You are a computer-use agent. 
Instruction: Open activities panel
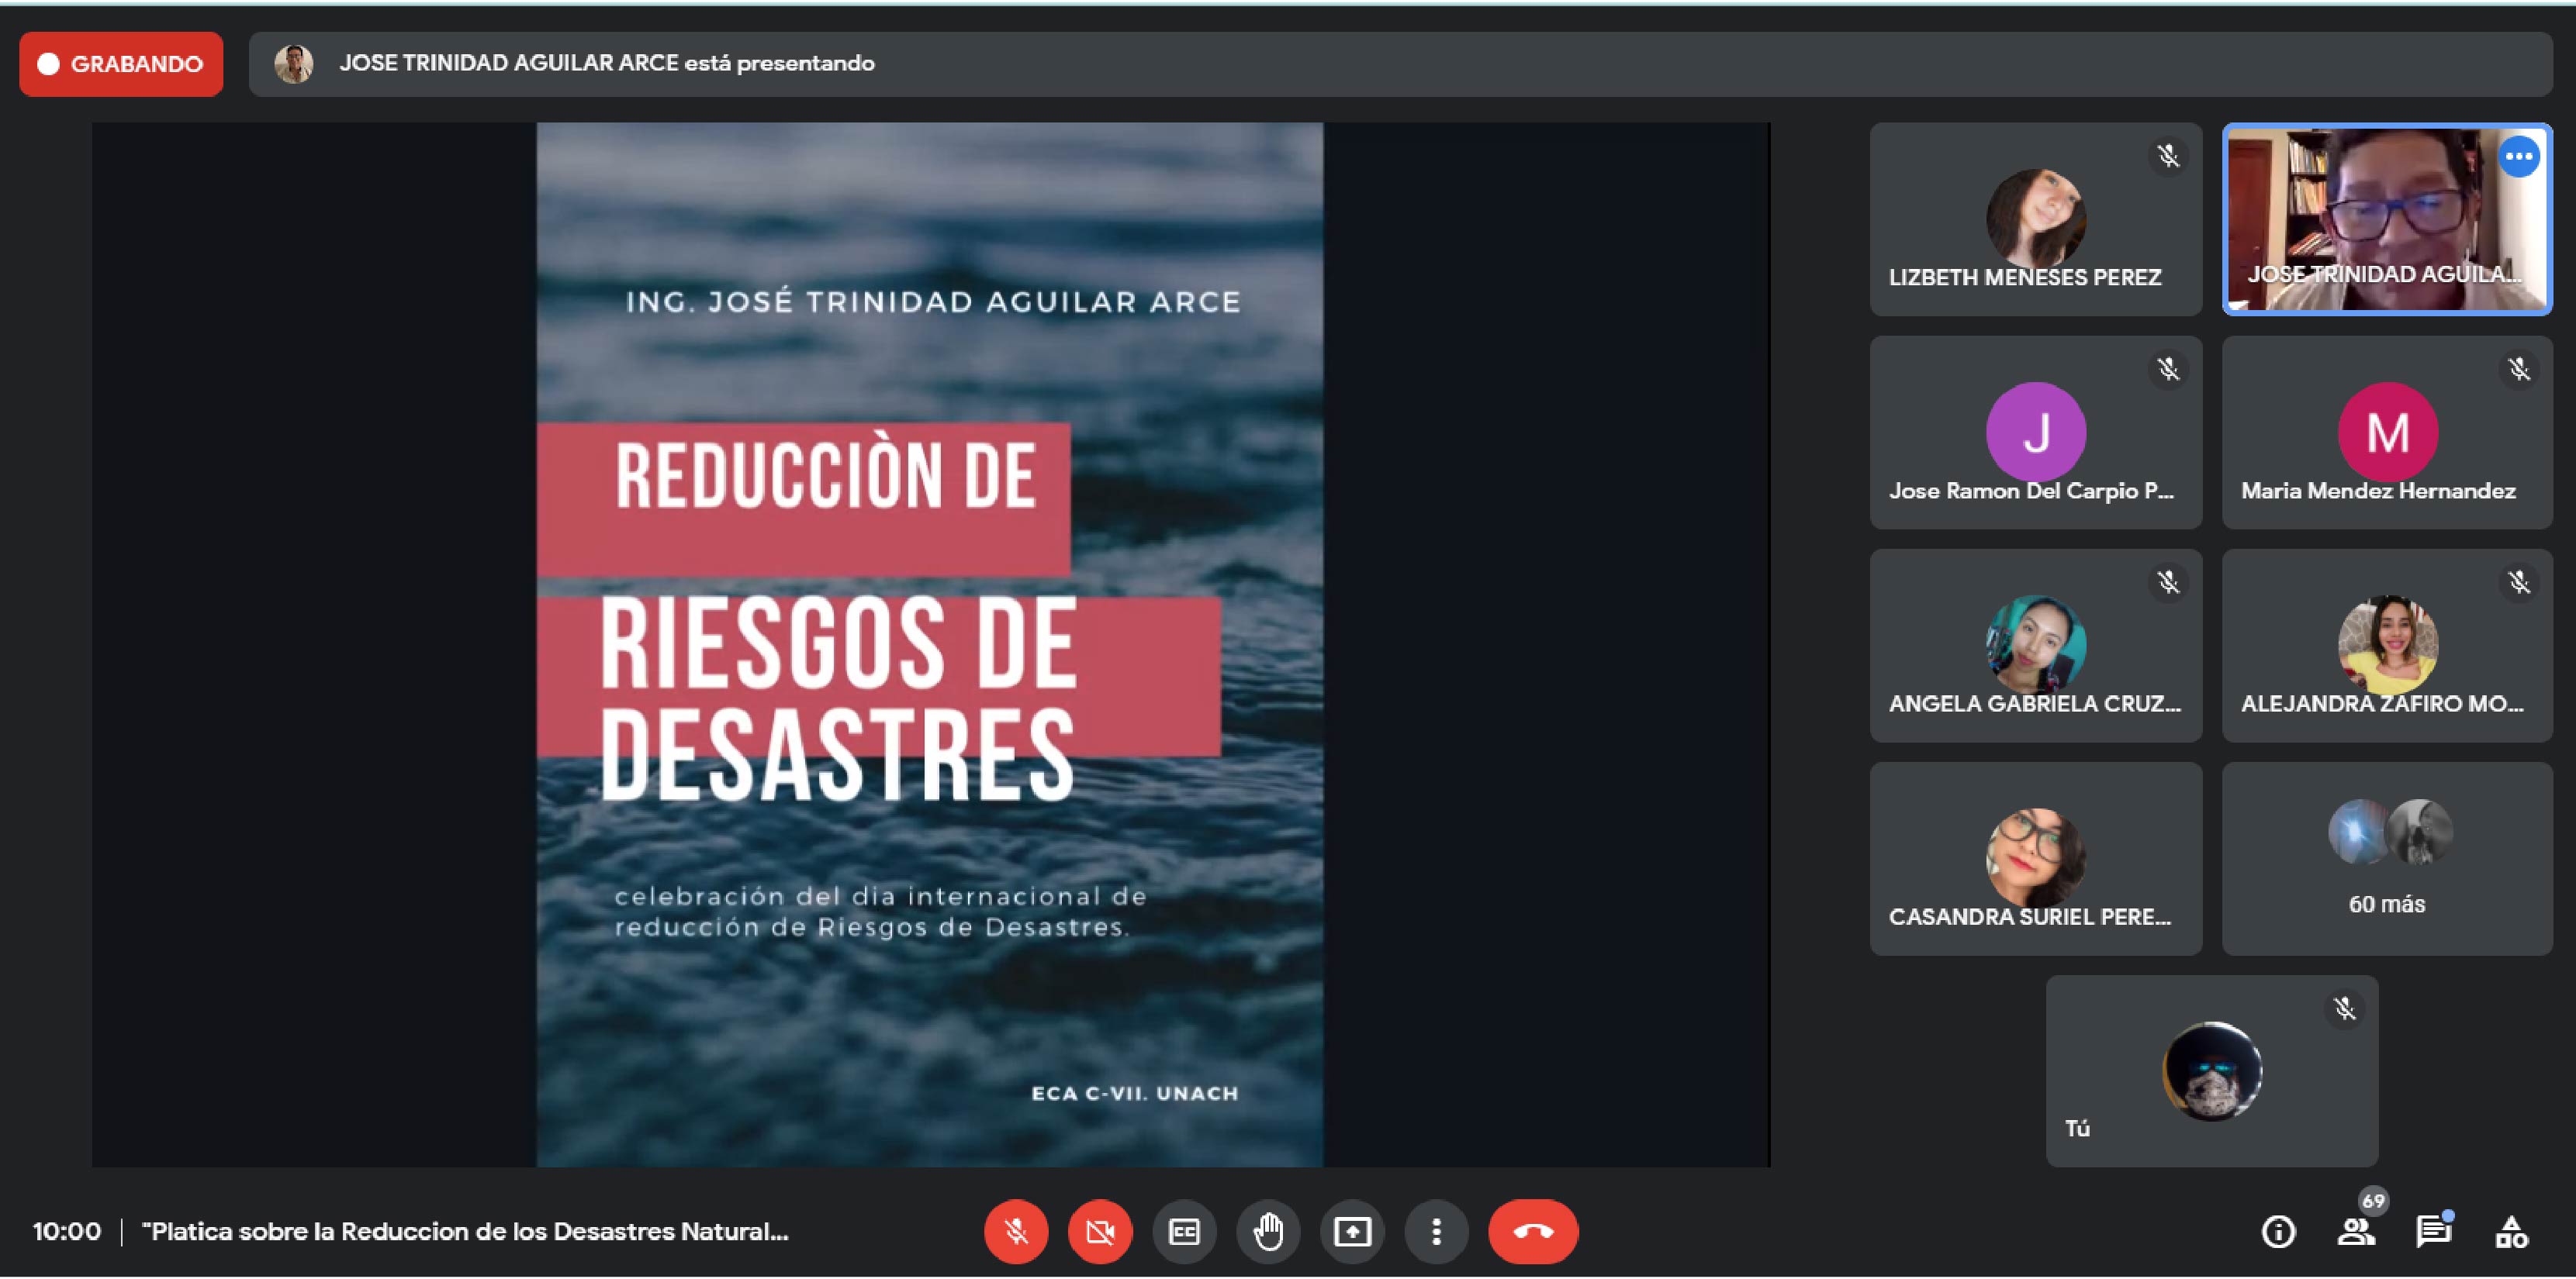2511,1231
